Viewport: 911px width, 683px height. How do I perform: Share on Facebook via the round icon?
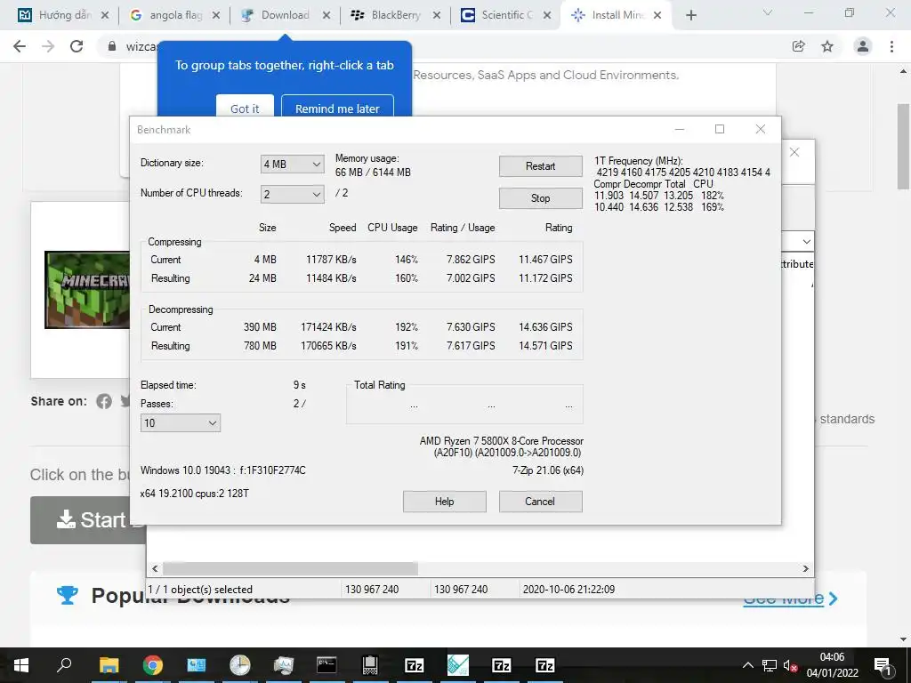pyautogui.click(x=104, y=401)
